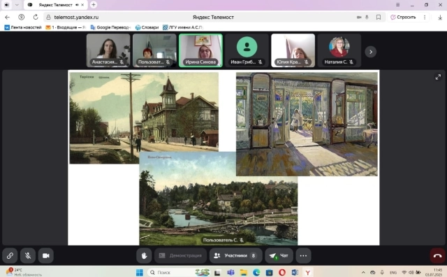Open Microsoft Edge from taskbar
Image resolution: width=447 pixels, height=277 pixels.
[256, 272]
